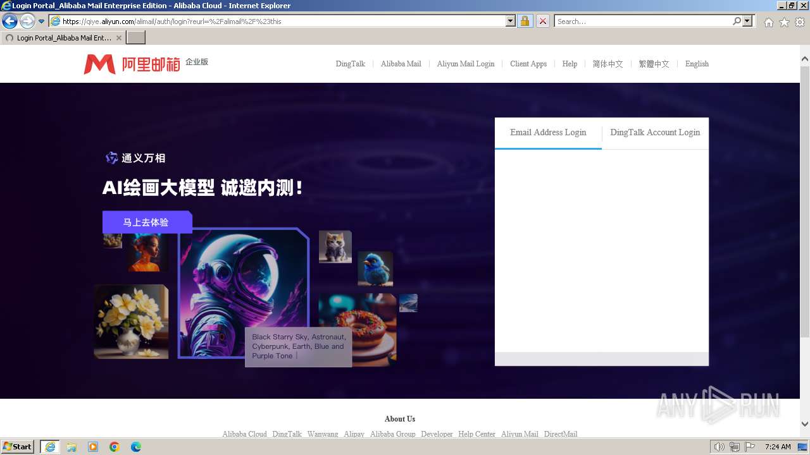Open the Alibaba Mail header link

click(x=401, y=64)
